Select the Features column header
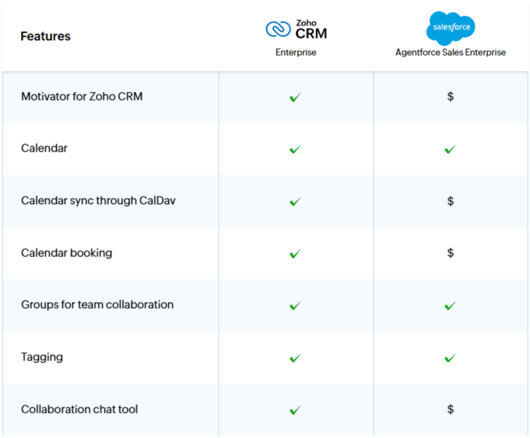This screenshot has height=438, width=530. click(46, 36)
